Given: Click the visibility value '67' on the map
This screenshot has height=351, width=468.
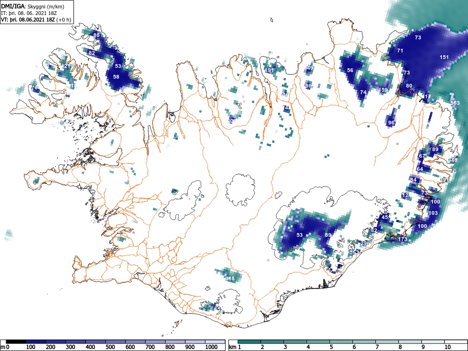Looking at the screenshot, I should click(422, 156).
